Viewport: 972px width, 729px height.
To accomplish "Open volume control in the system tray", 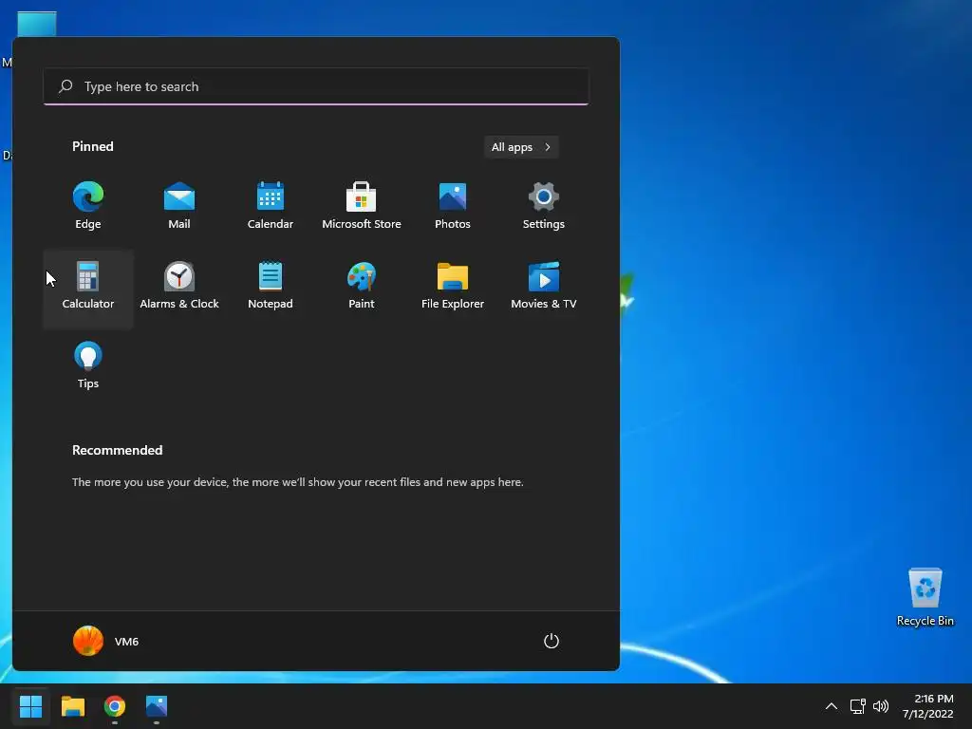I will click(881, 706).
